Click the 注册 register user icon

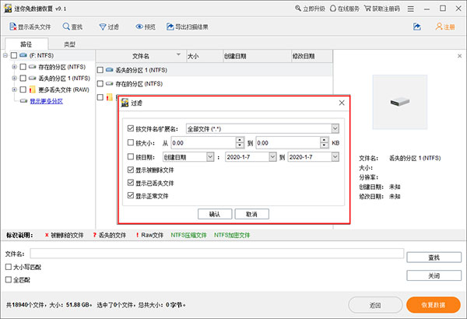(x=439, y=26)
